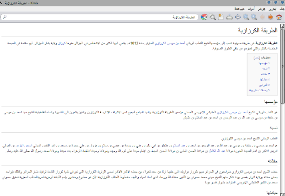This screenshot has width=285, height=196.
Task: Open the library stacked-books icon
Action: (x=204, y=17)
